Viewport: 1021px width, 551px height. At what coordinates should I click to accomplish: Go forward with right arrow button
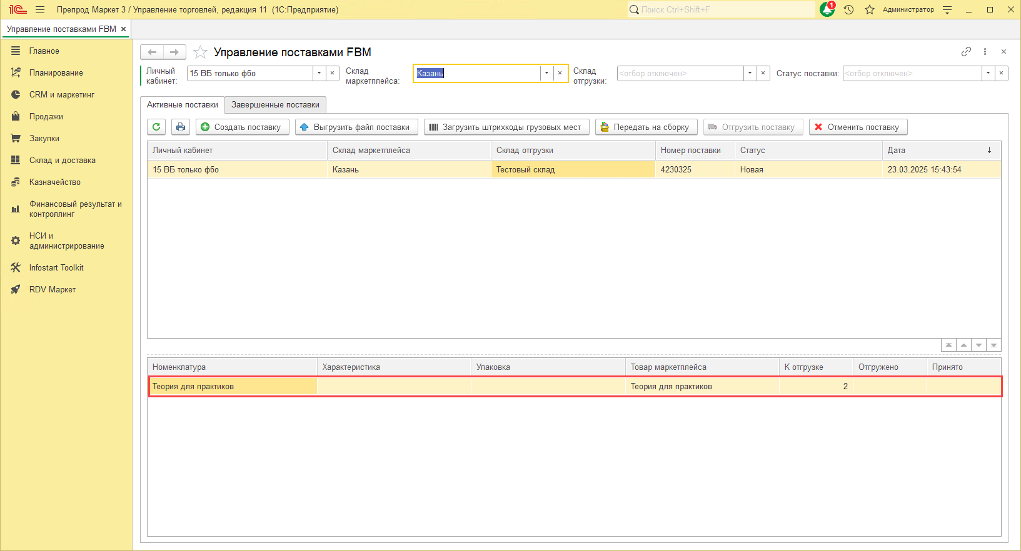174,52
